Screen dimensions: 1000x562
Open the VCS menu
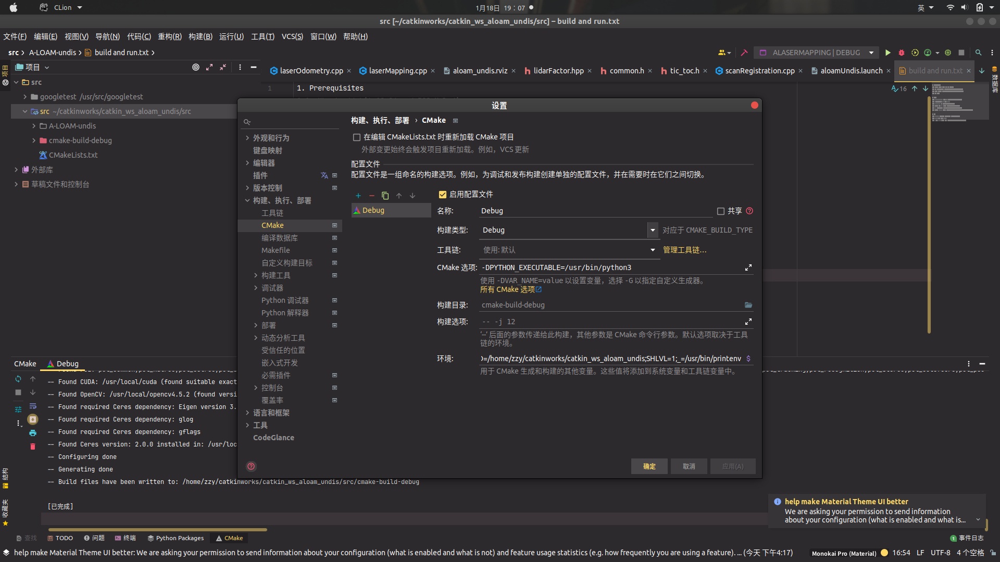(x=292, y=36)
